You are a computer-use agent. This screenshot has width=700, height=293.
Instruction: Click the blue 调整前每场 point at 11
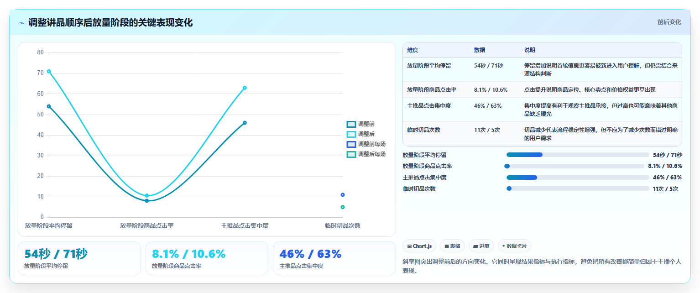[343, 195]
